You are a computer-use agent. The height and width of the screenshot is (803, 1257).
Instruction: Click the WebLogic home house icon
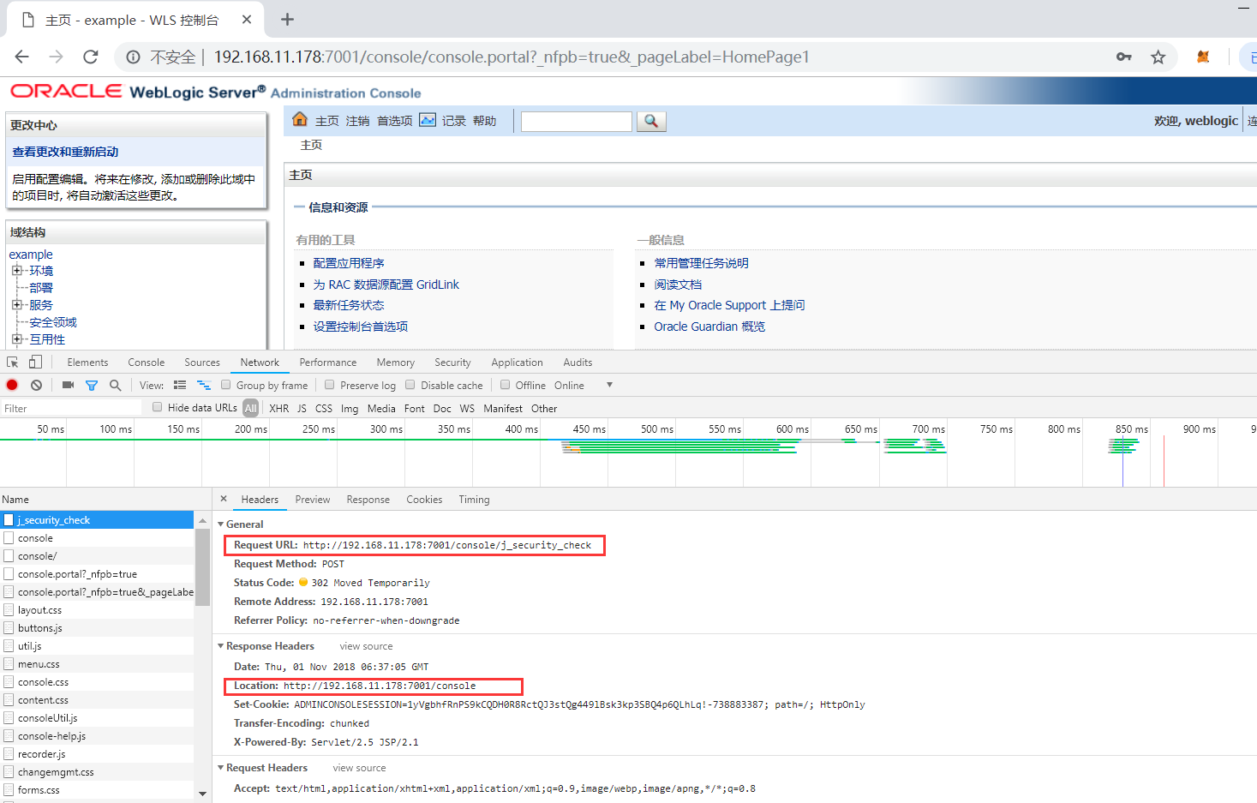click(x=300, y=119)
